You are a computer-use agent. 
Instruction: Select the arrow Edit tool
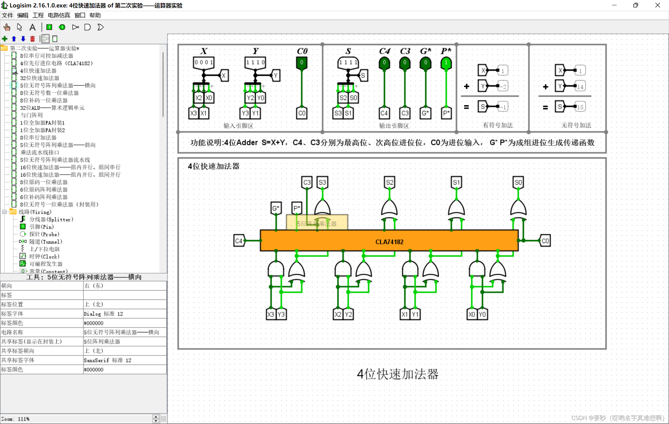pyautogui.click(x=20, y=27)
